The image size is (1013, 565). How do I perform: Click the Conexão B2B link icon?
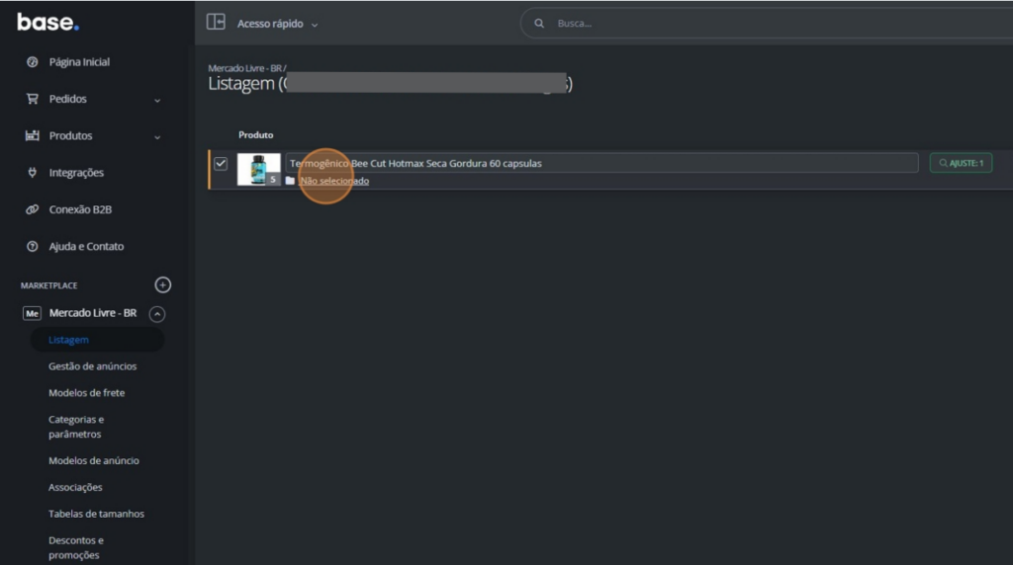pyautogui.click(x=32, y=209)
